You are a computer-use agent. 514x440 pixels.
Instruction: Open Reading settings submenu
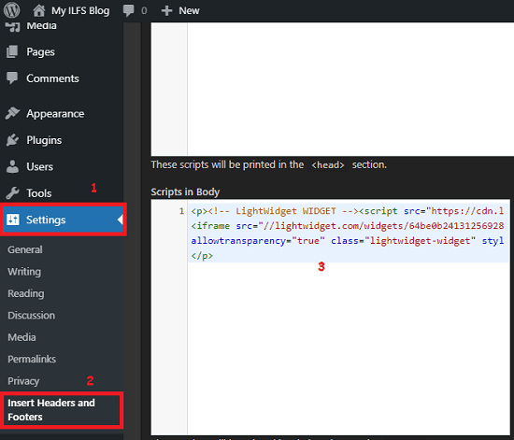pos(26,293)
